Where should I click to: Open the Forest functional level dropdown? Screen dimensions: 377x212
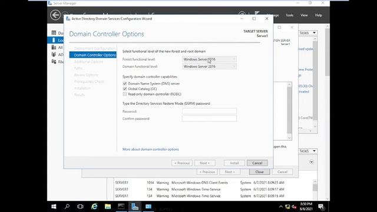pos(209,59)
